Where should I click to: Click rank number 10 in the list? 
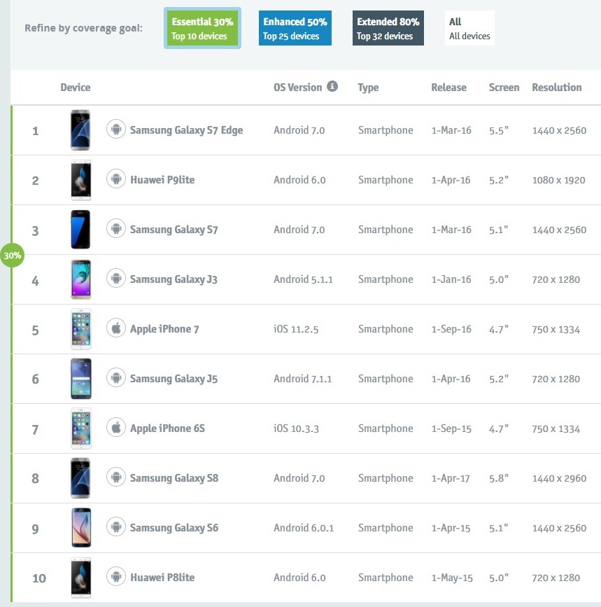(39, 578)
